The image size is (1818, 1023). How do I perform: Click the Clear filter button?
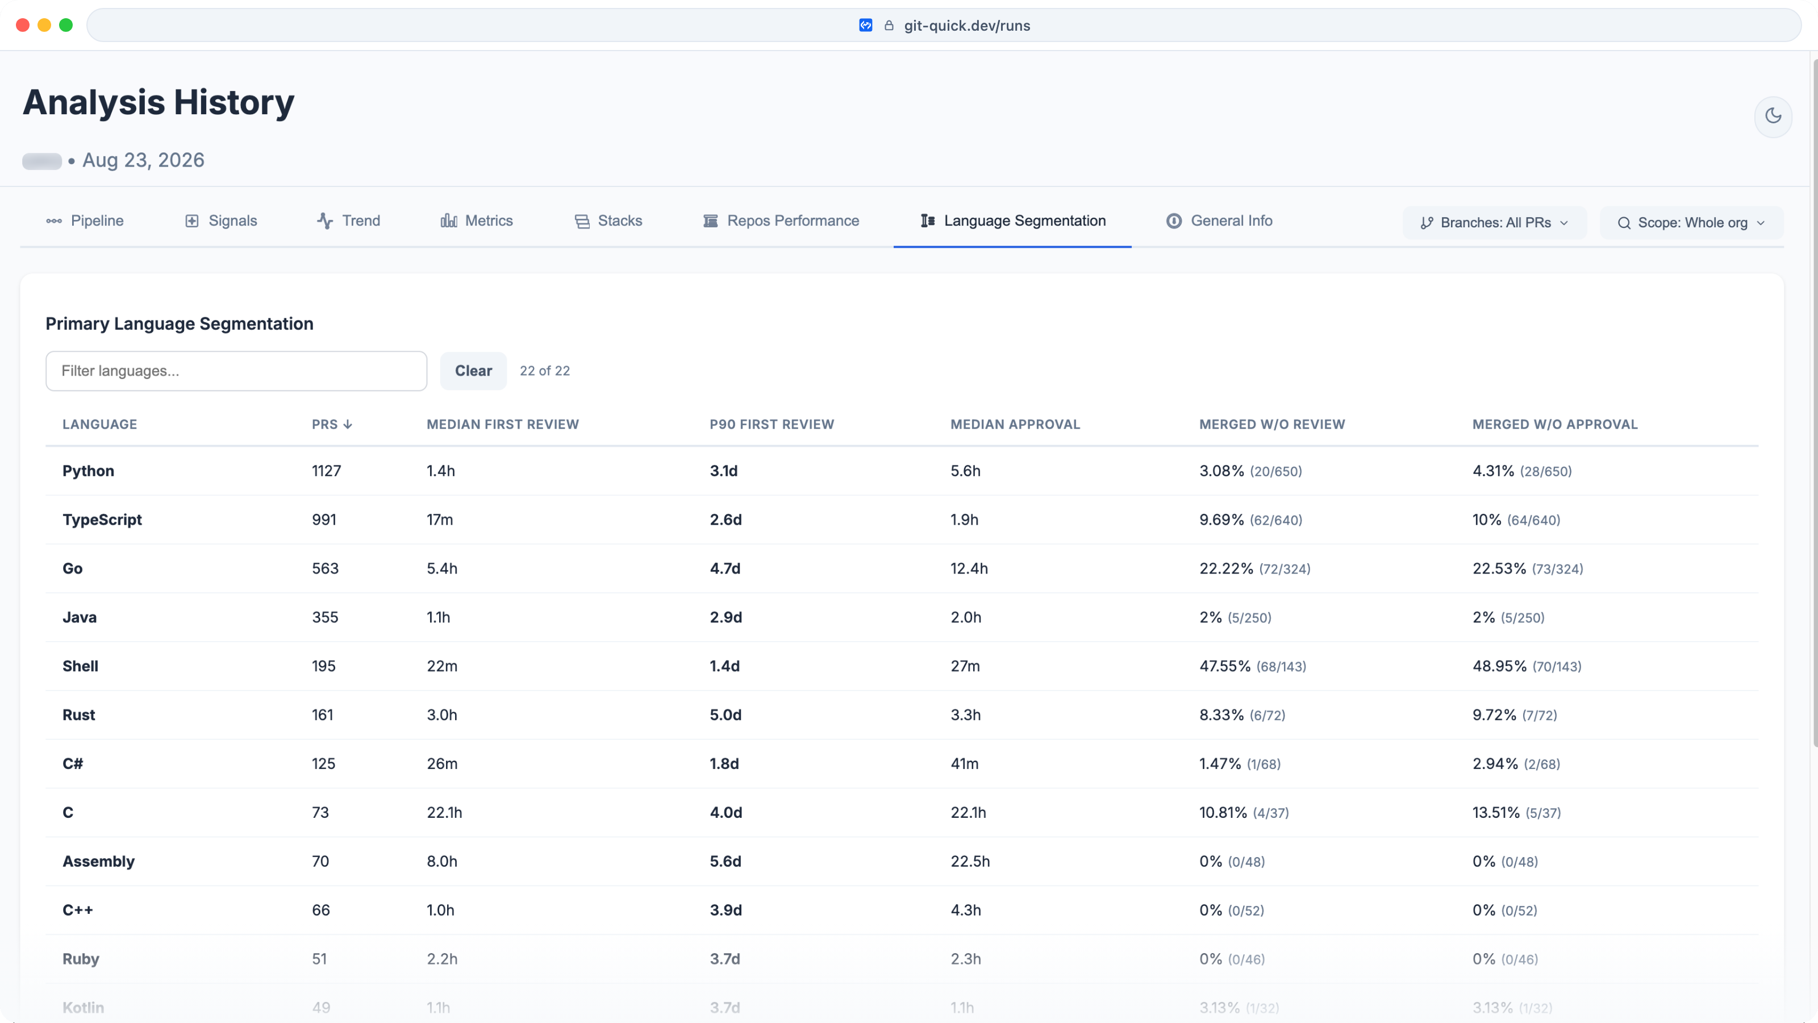pyautogui.click(x=474, y=371)
